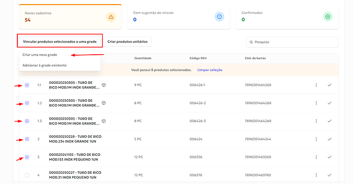
Task: Uncheck the checkbox for item 2 MOD.234
Action: (x=27, y=139)
